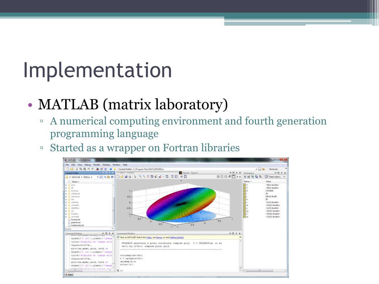Select the Pan hand tool in figure toolbar
This screenshot has width=379, height=284.
click(x=148, y=176)
